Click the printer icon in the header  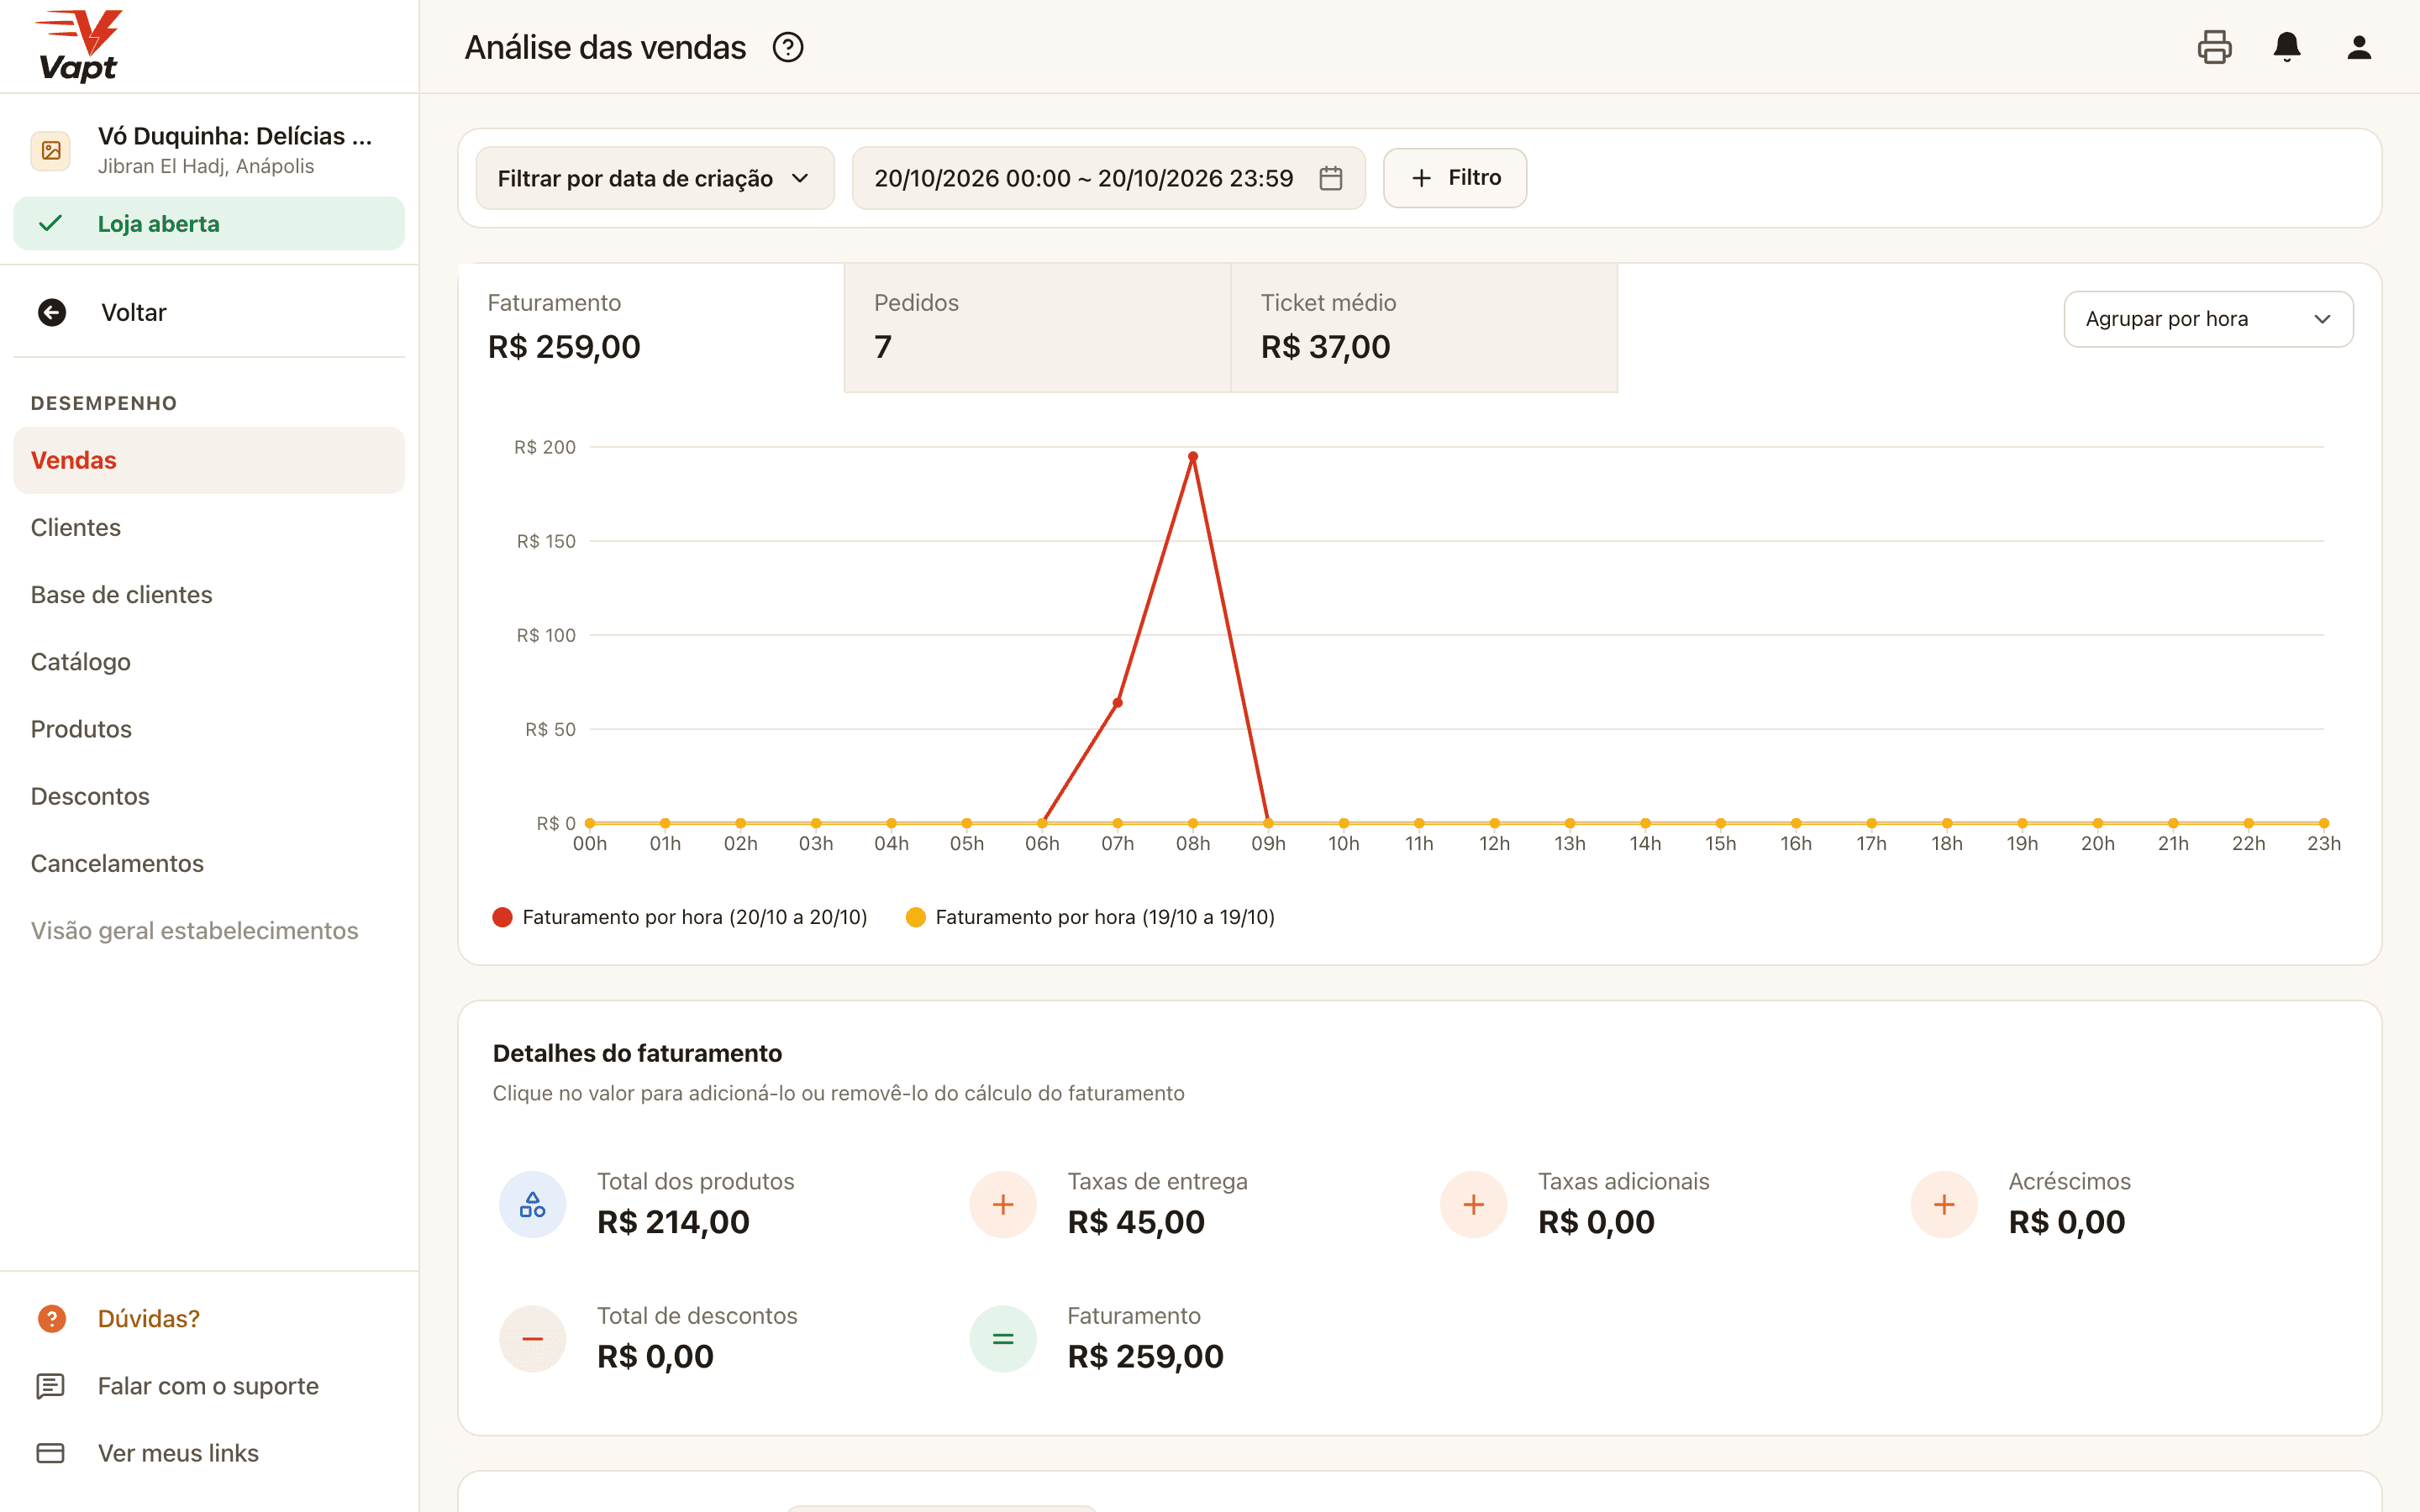coord(2214,47)
